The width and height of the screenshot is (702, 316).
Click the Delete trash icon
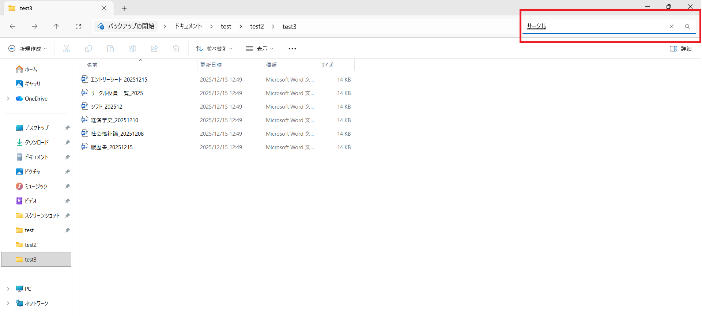(x=176, y=49)
